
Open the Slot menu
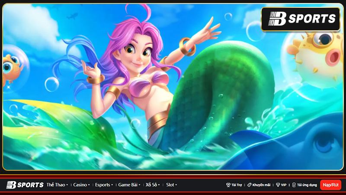170,185
